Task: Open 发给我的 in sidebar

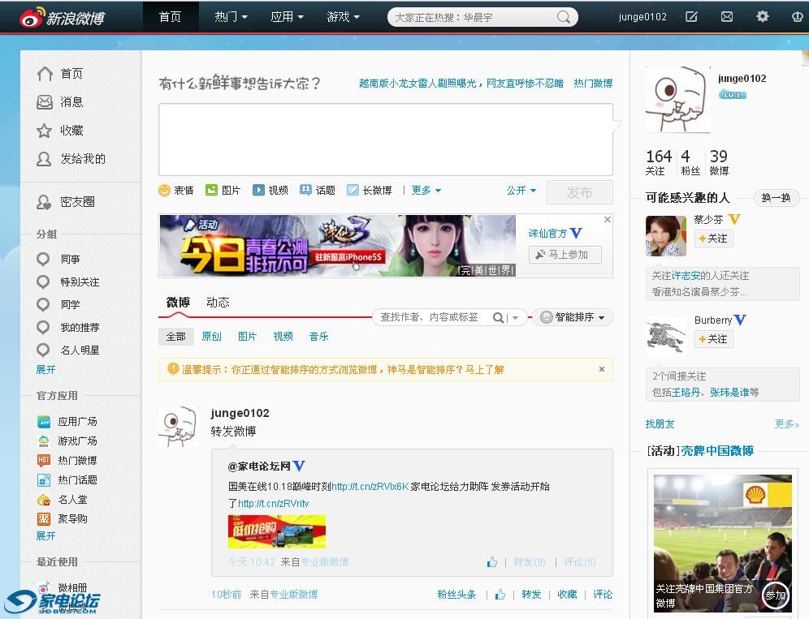Action: (71, 159)
